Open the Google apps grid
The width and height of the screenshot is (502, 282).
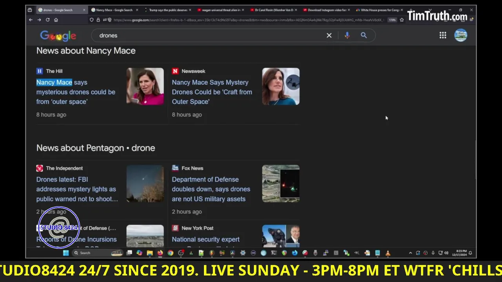[x=443, y=35]
